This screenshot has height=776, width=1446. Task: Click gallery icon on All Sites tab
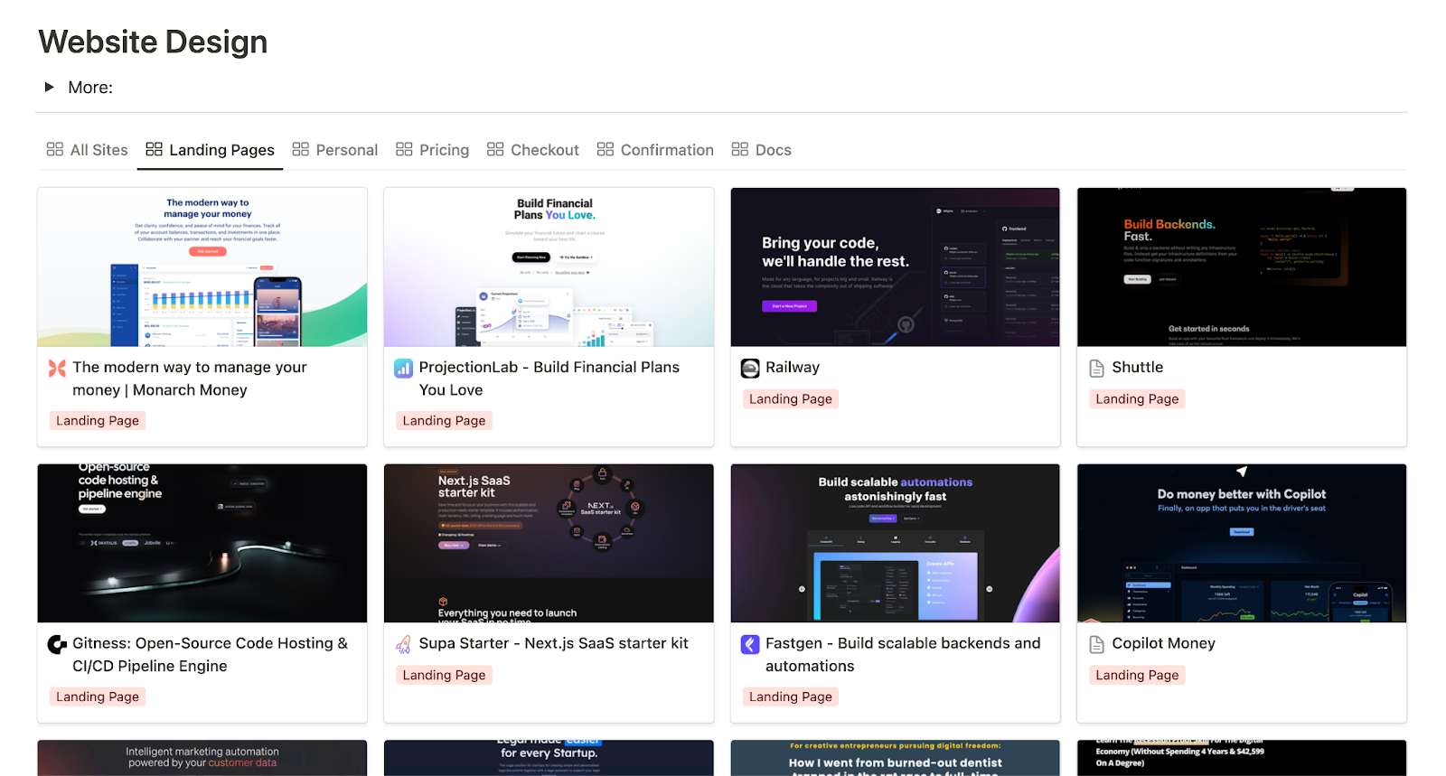[55, 149]
